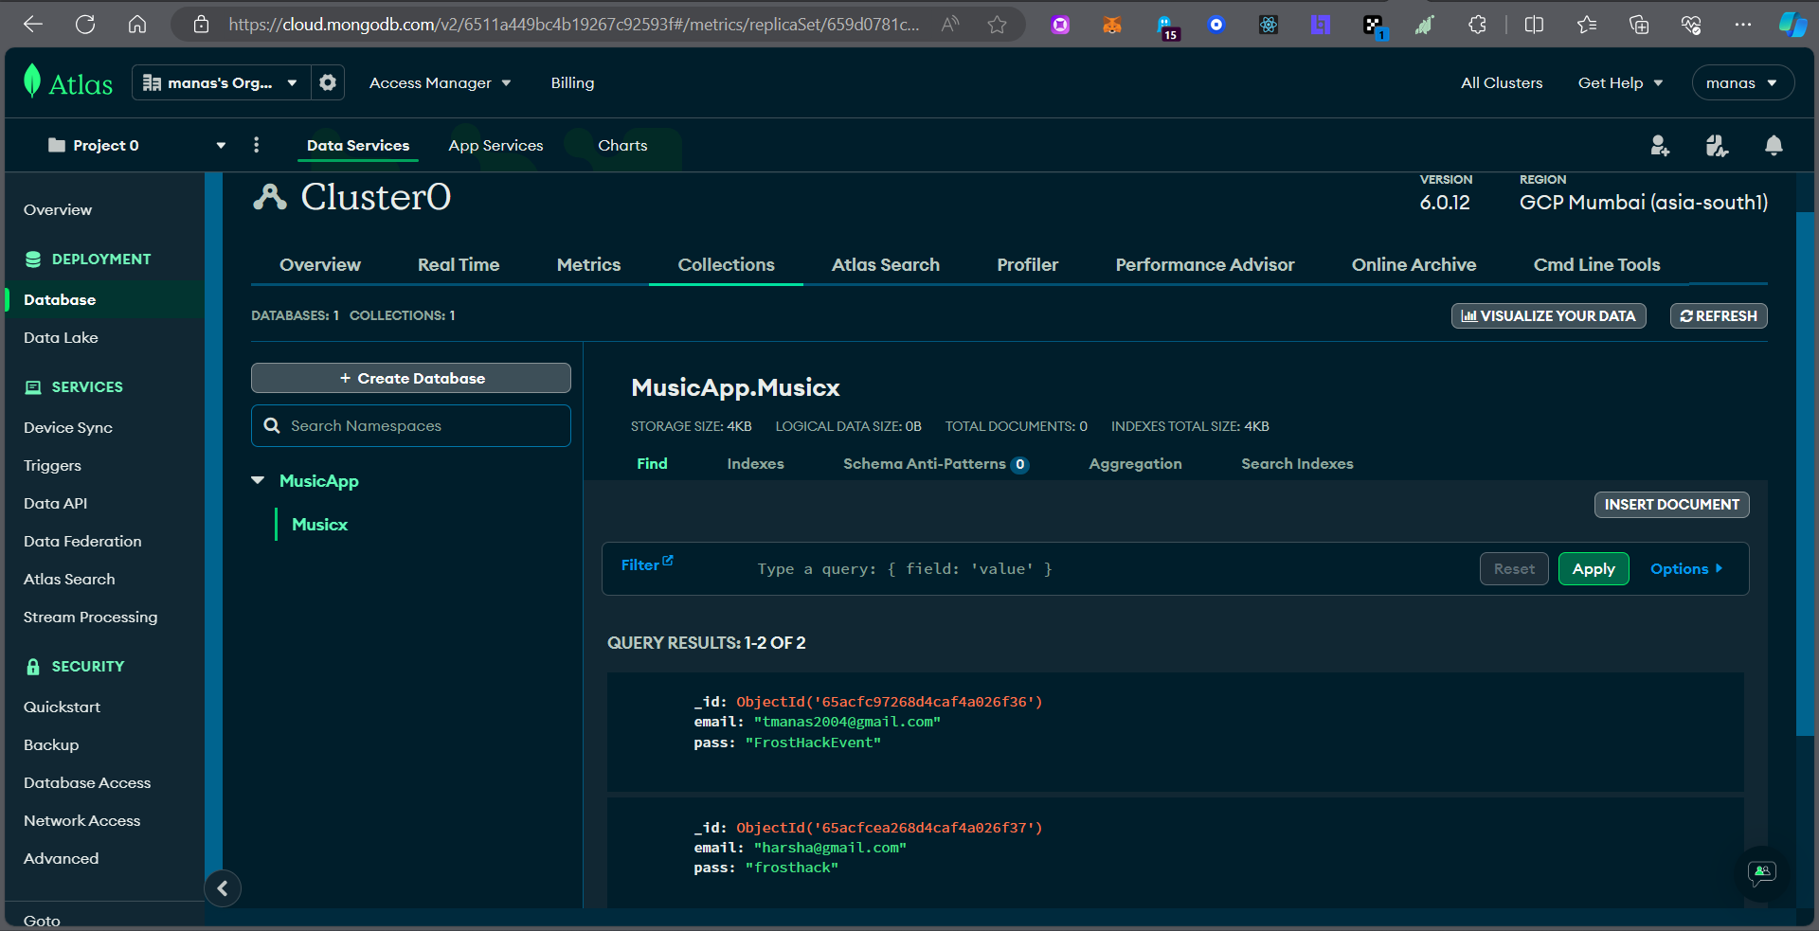Invite a user via the person-plus icon
The width and height of the screenshot is (1819, 931).
tap(1659, 146)
